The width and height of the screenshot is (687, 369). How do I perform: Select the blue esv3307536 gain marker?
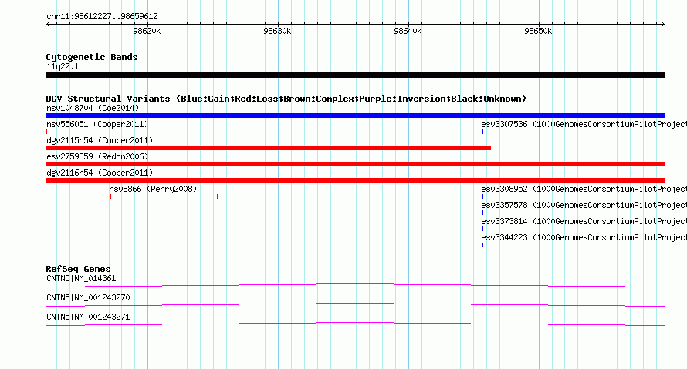[482, 132]
